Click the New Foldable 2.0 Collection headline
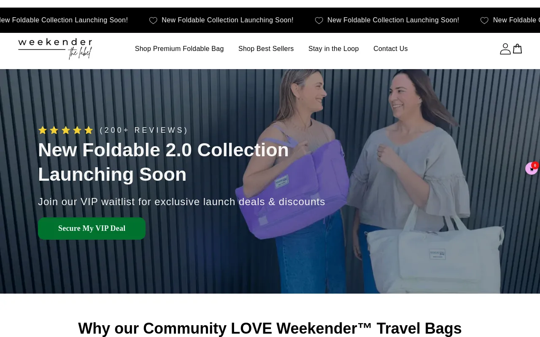540x337 pixels. (x=164, y=162)
